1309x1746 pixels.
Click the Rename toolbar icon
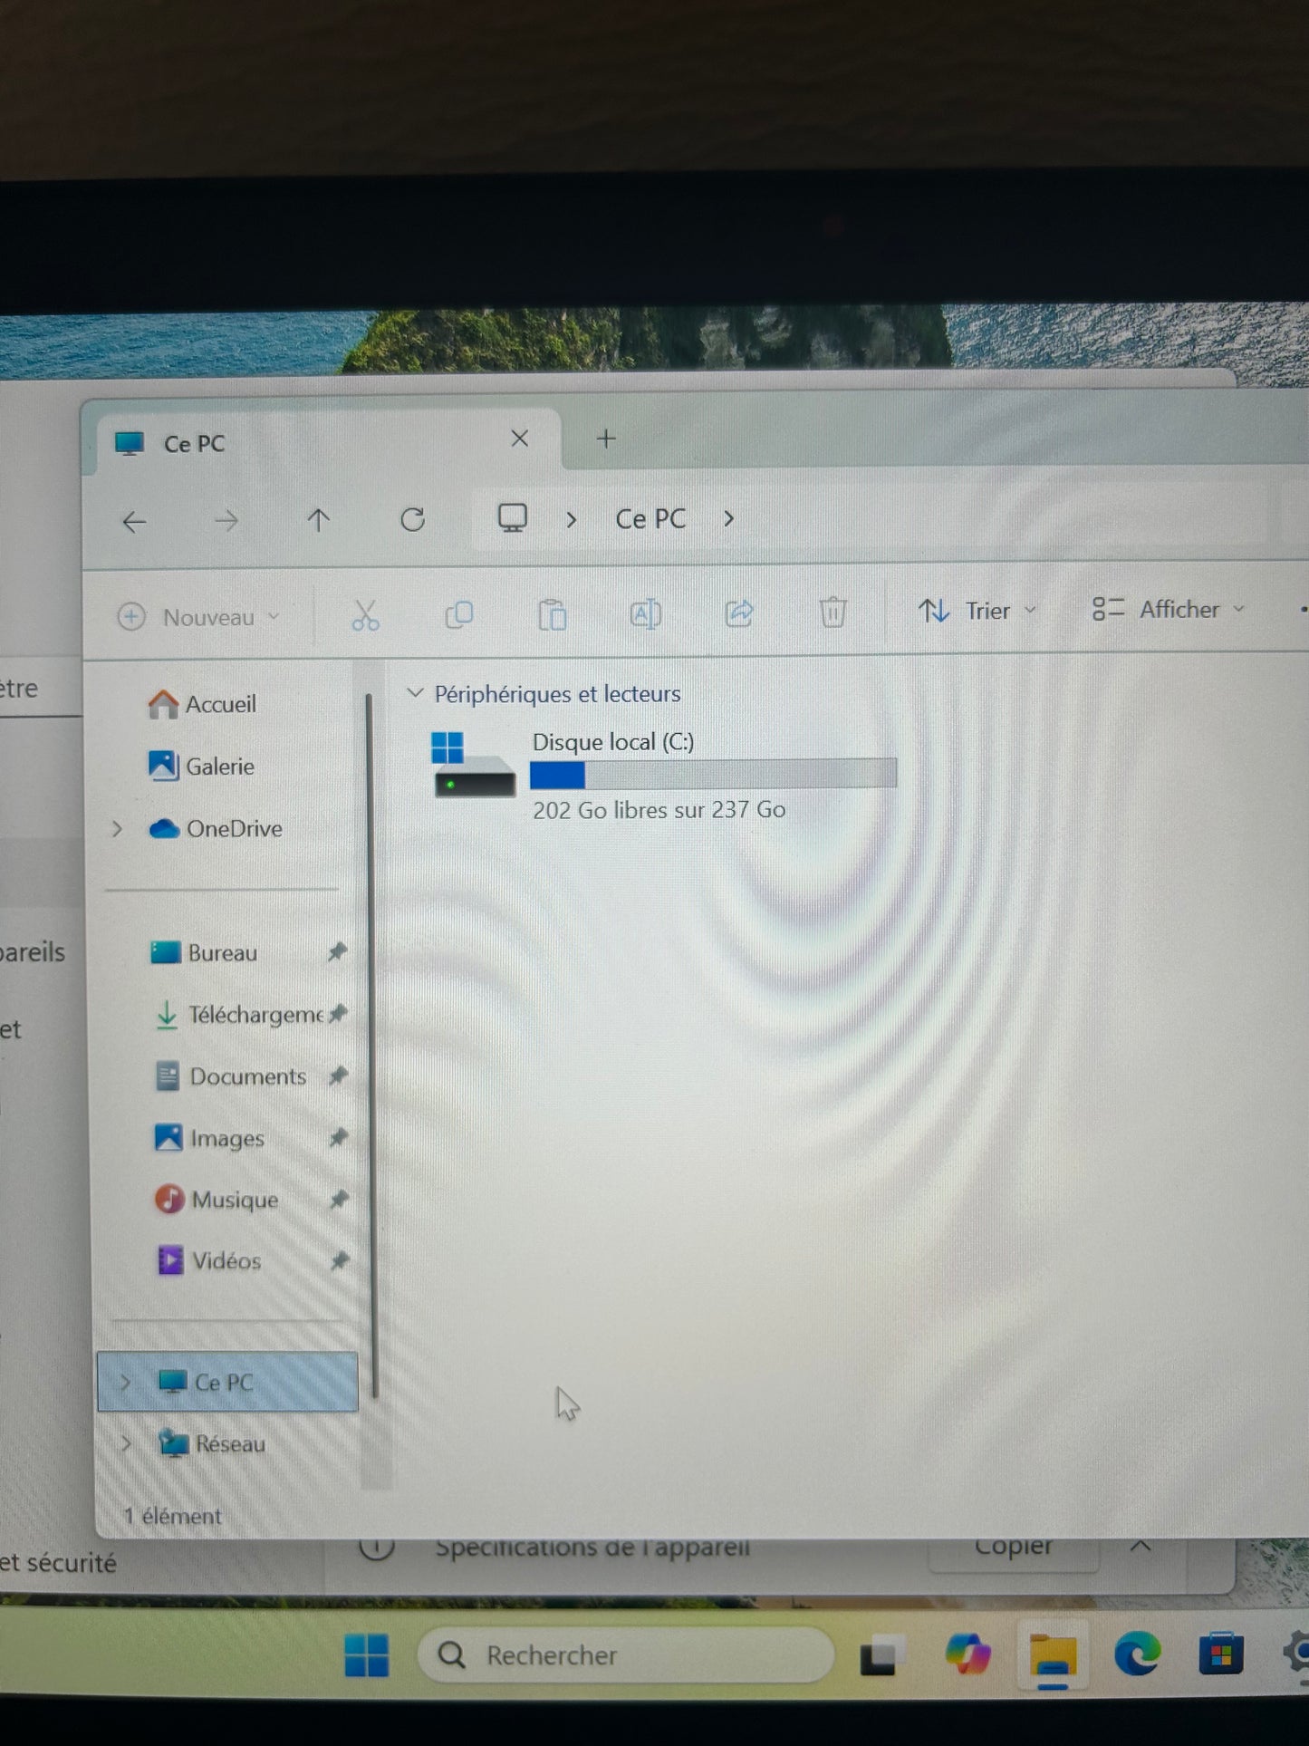(x=645, y=614)
